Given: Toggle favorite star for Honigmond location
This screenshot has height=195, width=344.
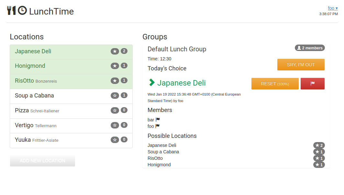Looking at the screenshot, I should tap(115, 66).
